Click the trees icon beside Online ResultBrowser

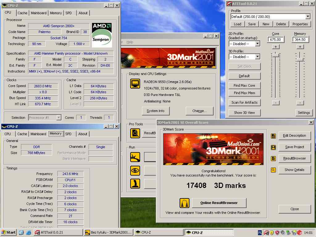pyautogui.click(x=185, y=203)
